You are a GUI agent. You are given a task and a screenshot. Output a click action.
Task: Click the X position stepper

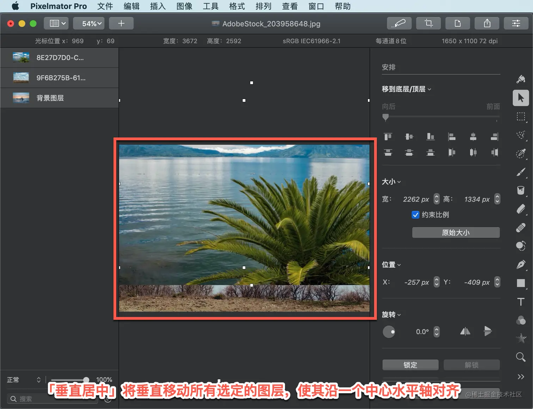(x=437, y=282)
